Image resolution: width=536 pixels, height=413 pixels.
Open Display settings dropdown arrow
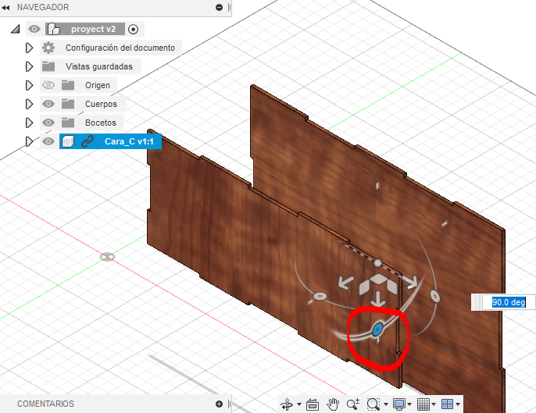[409, 404]
